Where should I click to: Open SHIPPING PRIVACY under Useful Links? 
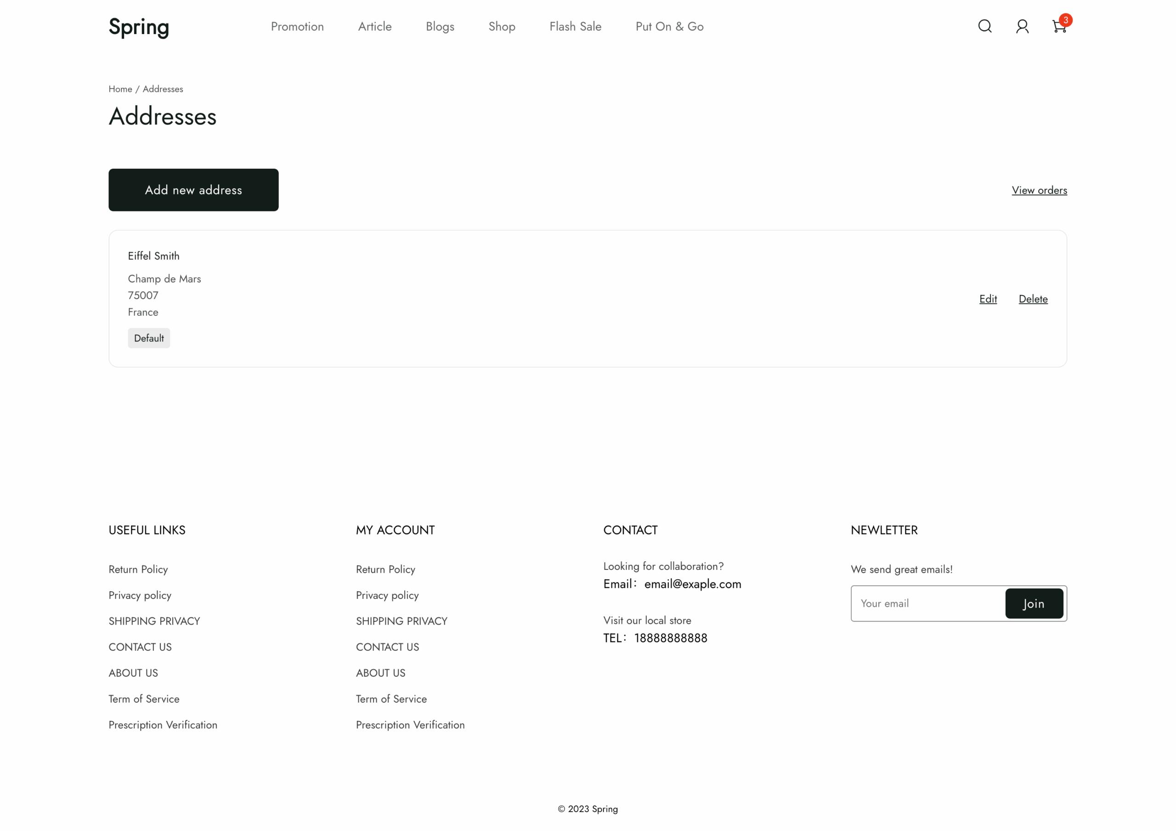click(154, 621)
